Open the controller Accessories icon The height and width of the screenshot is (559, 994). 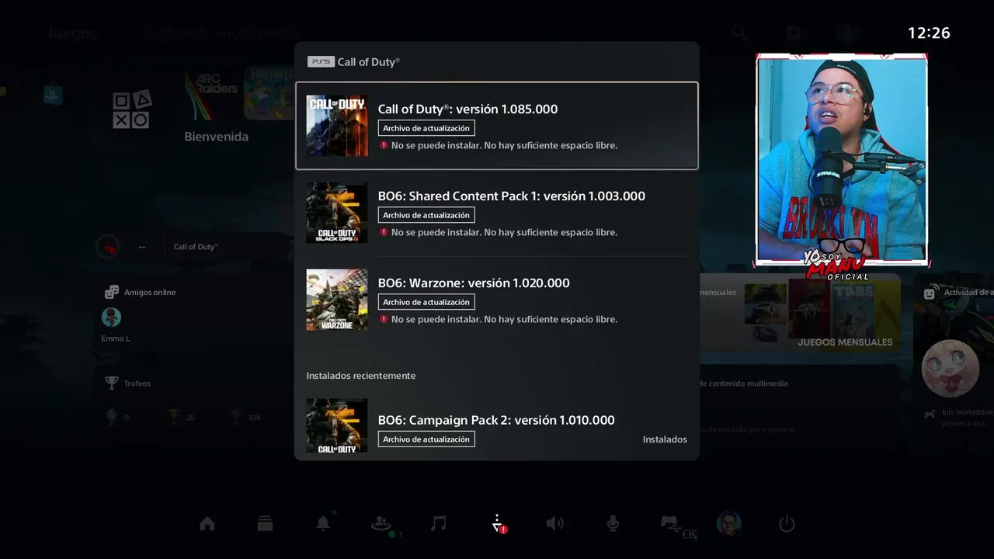click(672, 525)
